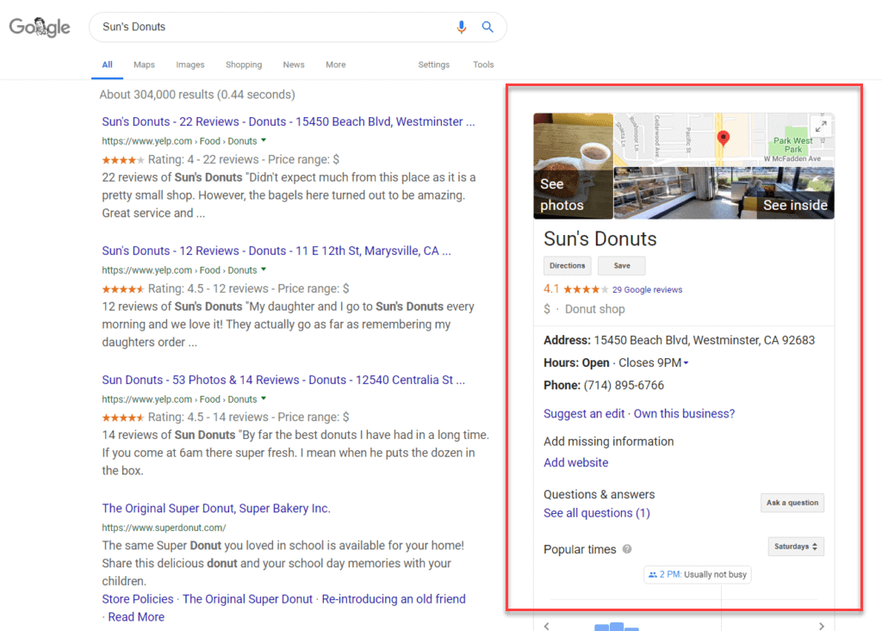
Task: Click the magnifying glass search icon
Action: tap(488, 27)
